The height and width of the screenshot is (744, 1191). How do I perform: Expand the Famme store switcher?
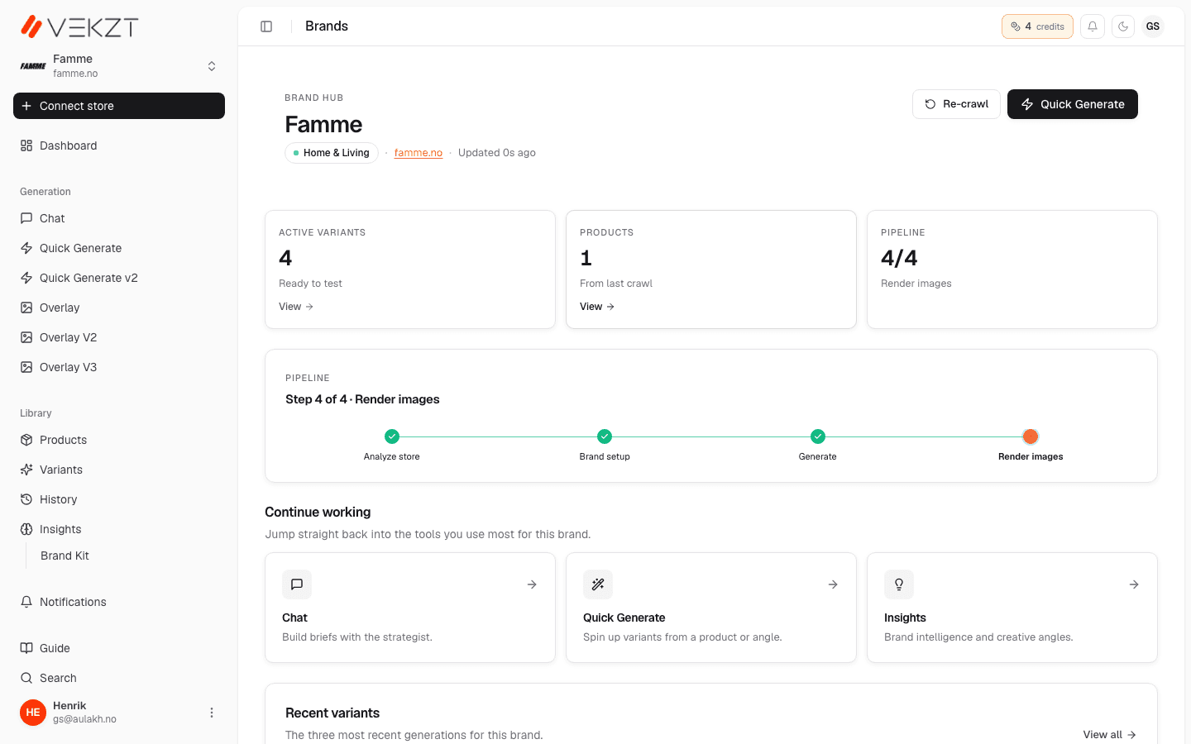(x=119, y=66)
